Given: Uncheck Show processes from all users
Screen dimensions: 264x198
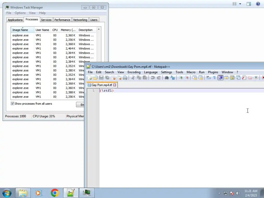Looking at the screenshot, I should (12, 104).
